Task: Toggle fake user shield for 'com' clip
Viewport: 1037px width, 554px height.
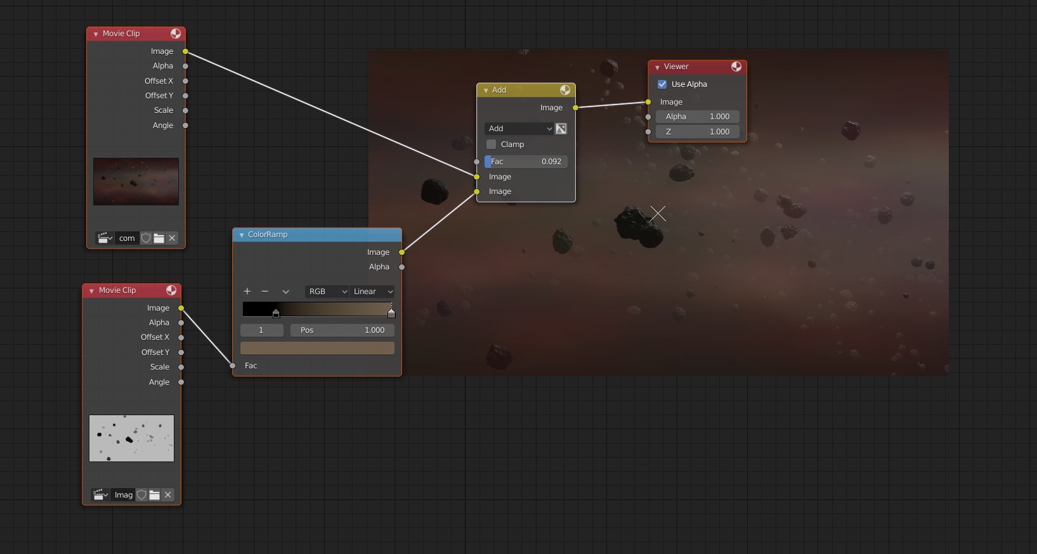Action: coord(146,238)
